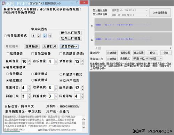Increase 音乐音量 with up arrow
This screenshot has height=135, width=174.
pyautogui.click(x=56, y=60)
